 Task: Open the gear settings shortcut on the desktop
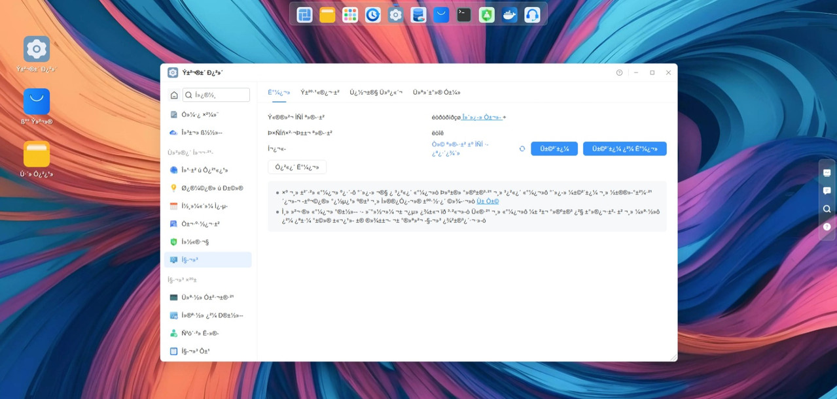[37, 49]
